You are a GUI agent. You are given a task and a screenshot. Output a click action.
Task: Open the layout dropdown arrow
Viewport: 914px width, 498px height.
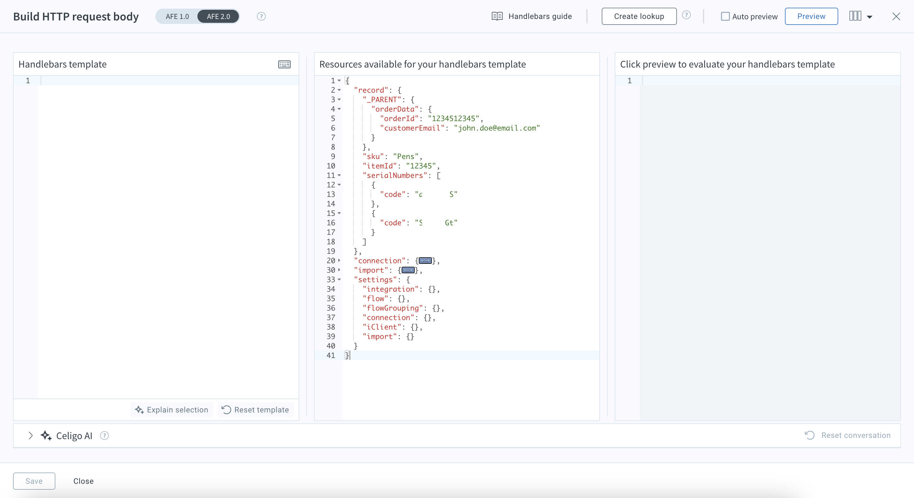click(870, 17)
